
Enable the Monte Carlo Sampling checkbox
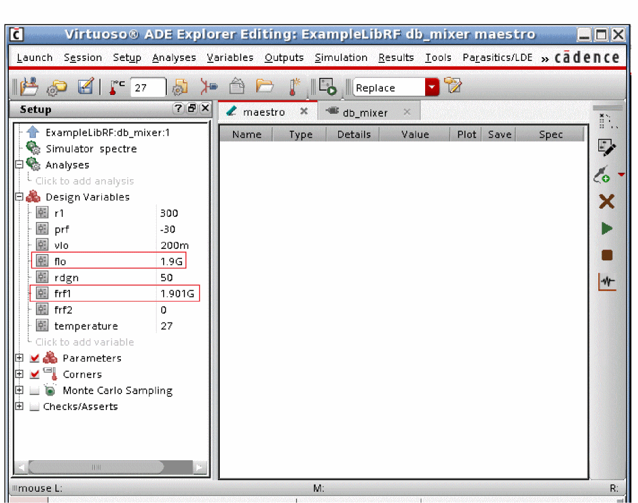coord(35,390)
